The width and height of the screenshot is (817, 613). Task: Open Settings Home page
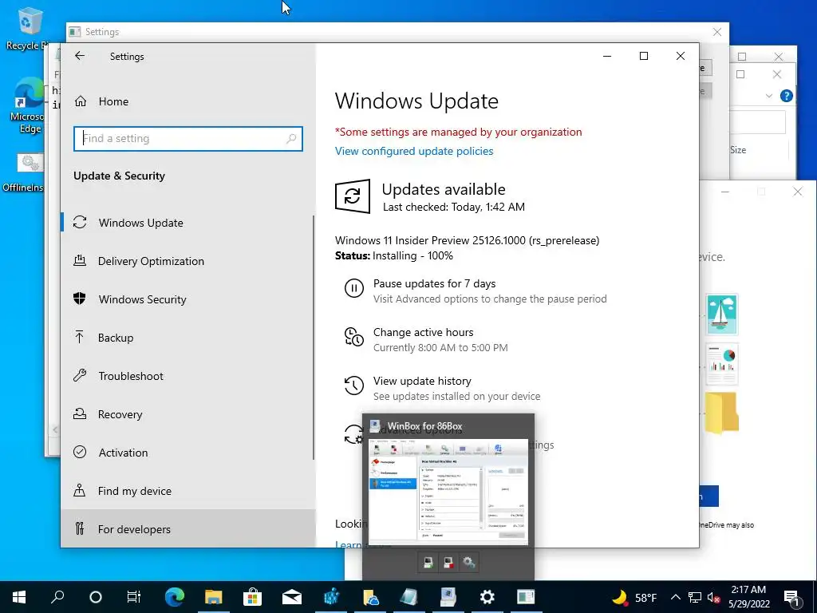click(113, 101)
